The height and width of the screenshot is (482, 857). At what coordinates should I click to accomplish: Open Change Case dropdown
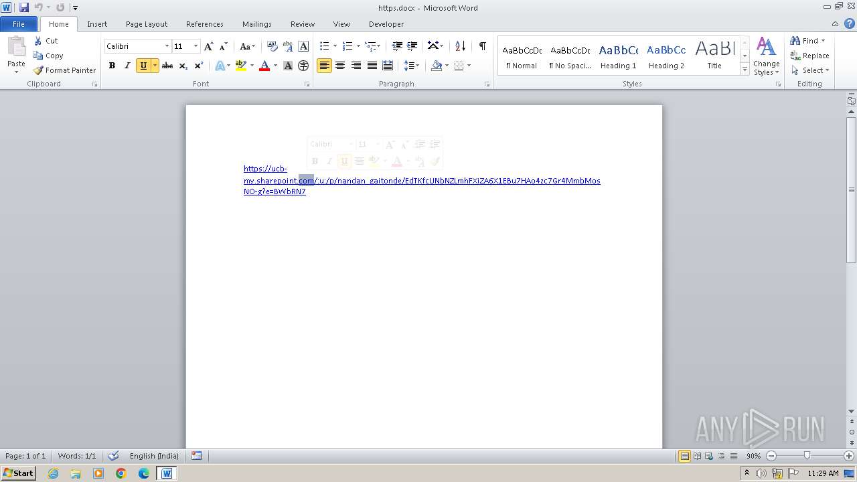[247, 46]
